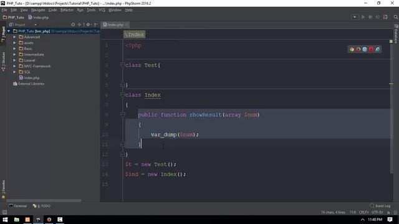Click the listen for debug connections icon
The image size is (399, 224).
(x=385, y=17)
